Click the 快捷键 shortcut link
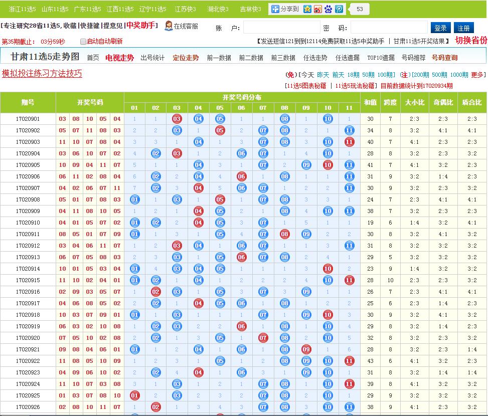 (90, 26)
